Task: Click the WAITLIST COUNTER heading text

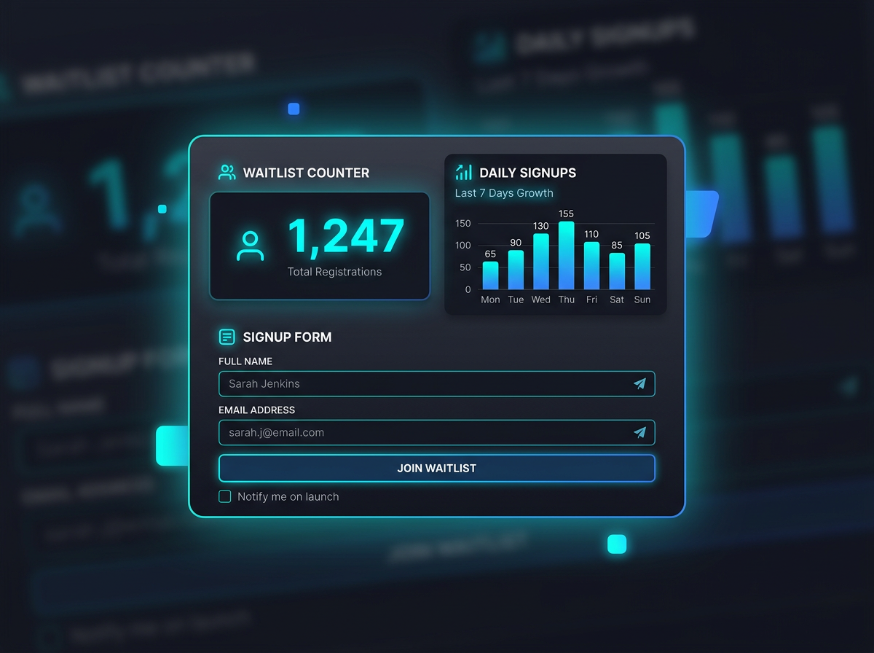Action: tap(306, 173)
